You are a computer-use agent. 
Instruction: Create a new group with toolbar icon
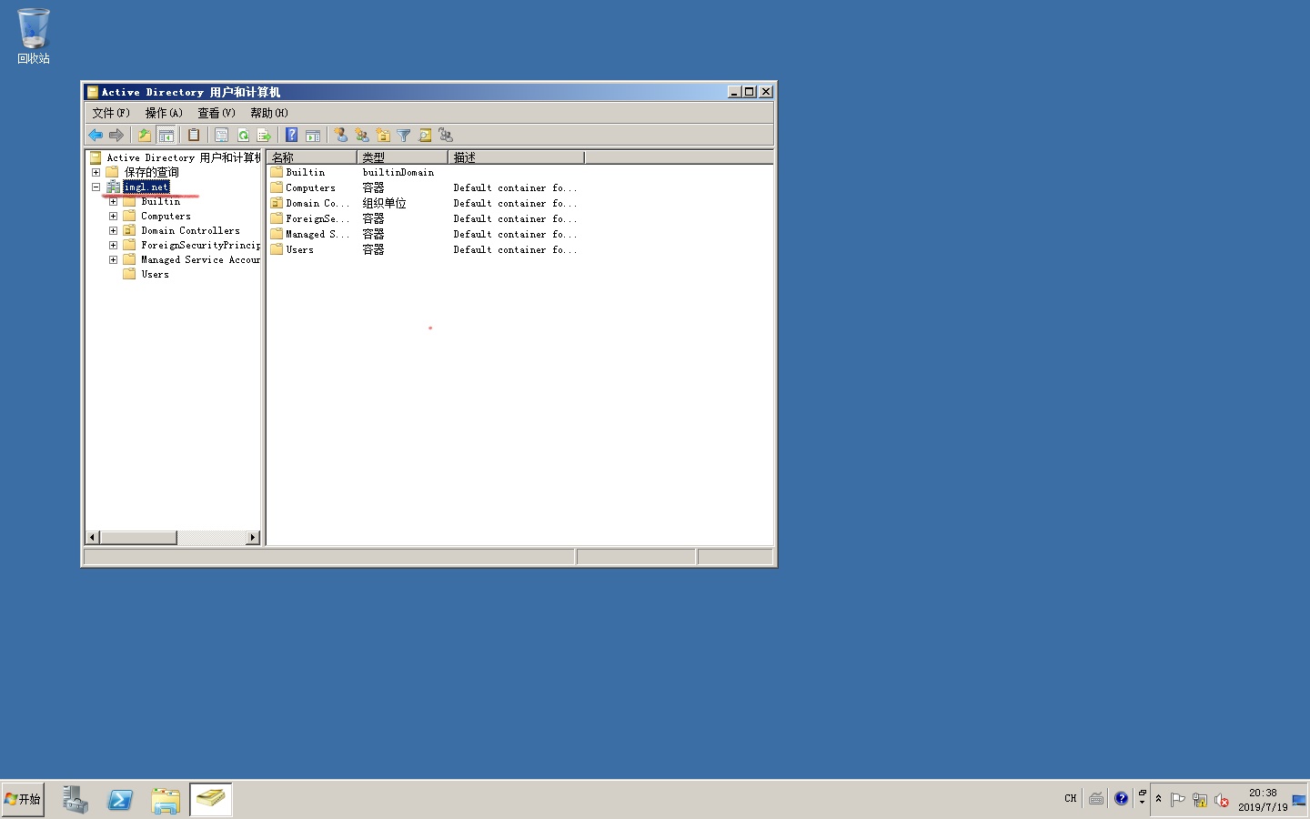pyautogui.click(x=362, y=136)
